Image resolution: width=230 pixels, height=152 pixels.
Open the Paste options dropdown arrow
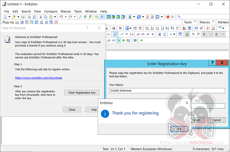point(55,17)
